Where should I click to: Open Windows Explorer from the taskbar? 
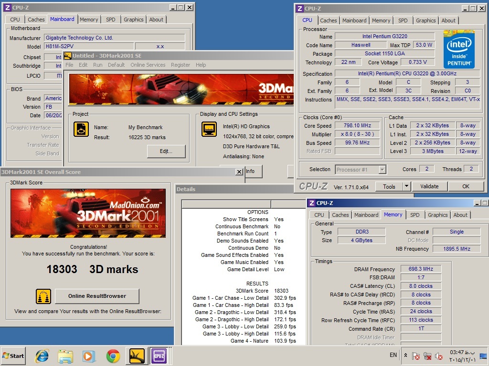(x=65, y=356)
